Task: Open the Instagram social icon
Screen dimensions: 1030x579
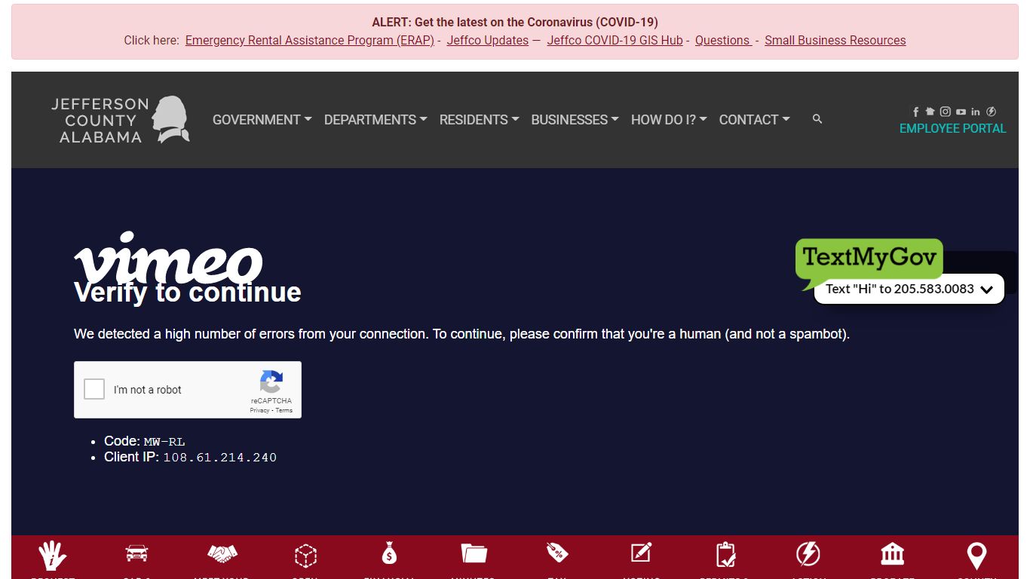Action: 946,112
